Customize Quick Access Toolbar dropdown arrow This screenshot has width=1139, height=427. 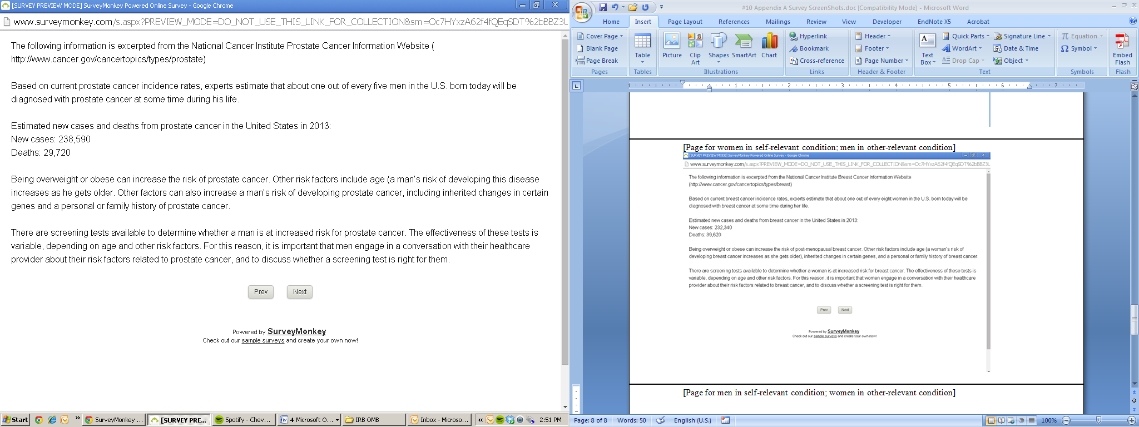661,7
